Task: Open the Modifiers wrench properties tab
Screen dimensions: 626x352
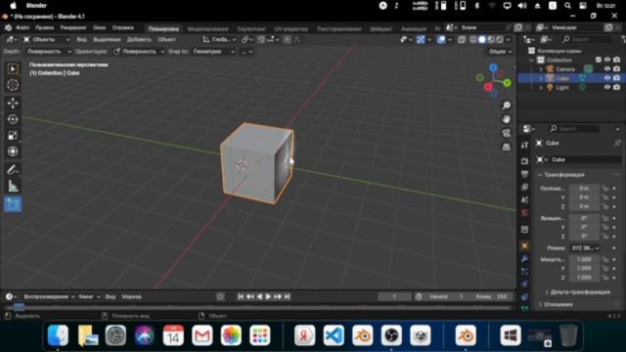Action: click(x=524, y=258)
